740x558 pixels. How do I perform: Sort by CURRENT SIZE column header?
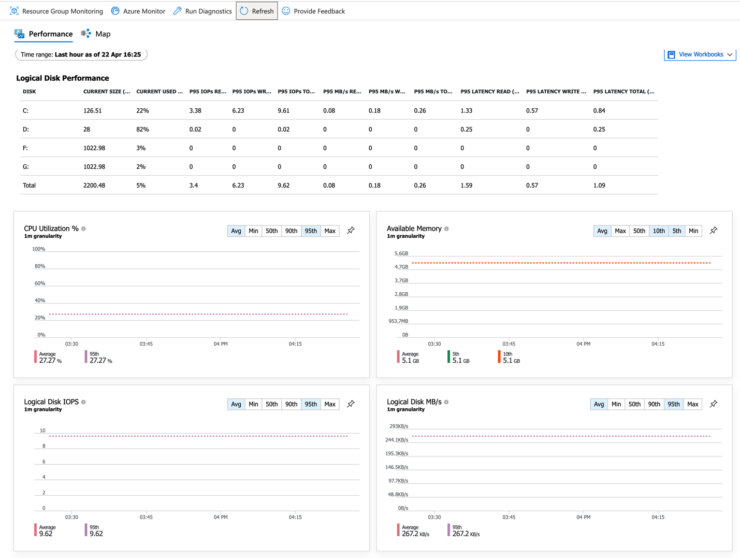[x=107, y=92]
